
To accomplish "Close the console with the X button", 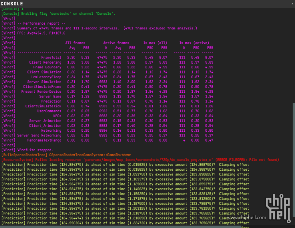I will coord(292,4).
